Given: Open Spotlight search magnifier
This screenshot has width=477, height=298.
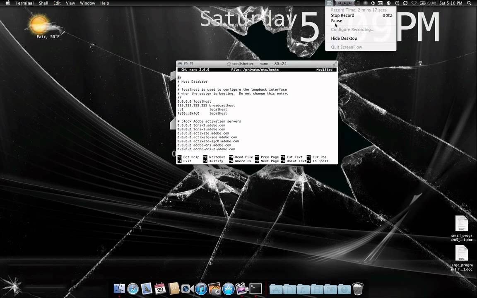Looking at the screenshot, I should [x=469, y=3].
